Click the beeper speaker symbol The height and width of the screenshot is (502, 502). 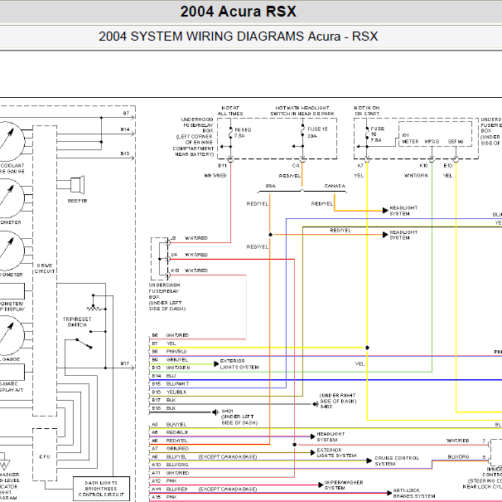(x=78, y=185)
